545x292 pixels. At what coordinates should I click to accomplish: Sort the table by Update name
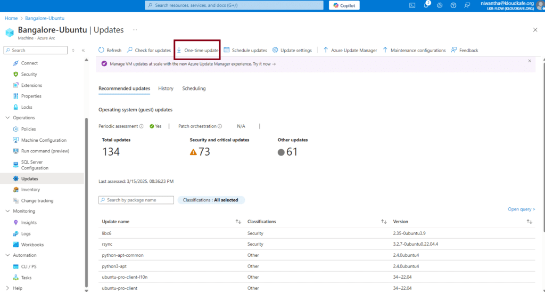pyautogui.click(x=238, y=222)
